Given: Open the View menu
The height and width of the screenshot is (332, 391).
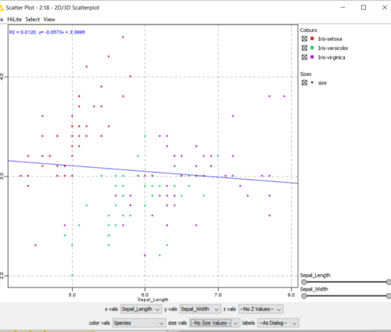Looking at the screenshot, I should [x=49, y=20].
